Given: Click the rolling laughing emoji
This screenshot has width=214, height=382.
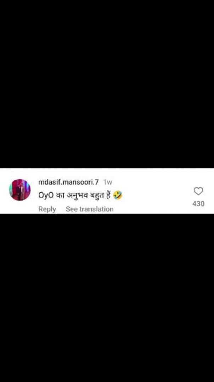Looking at the screenshot, I should 118,195.
